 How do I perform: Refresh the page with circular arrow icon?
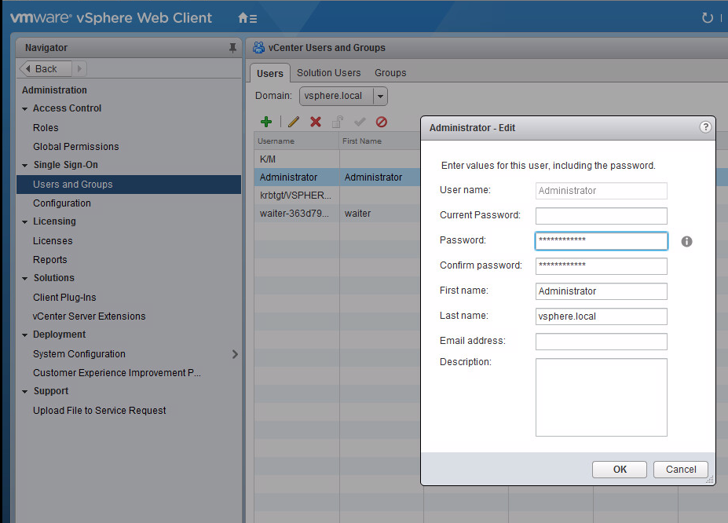[709, 16]
